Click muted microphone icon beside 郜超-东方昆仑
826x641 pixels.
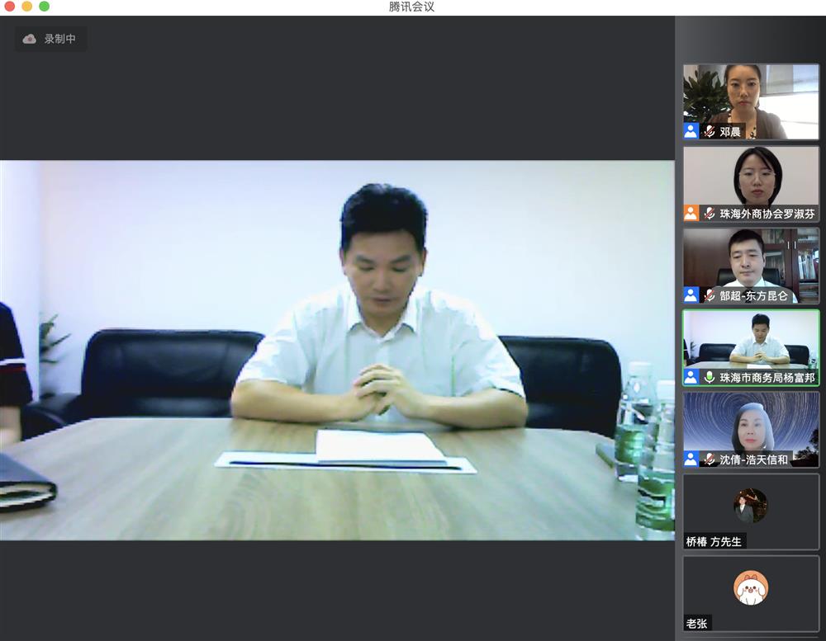pyautogui.click(x=709, y=295)
